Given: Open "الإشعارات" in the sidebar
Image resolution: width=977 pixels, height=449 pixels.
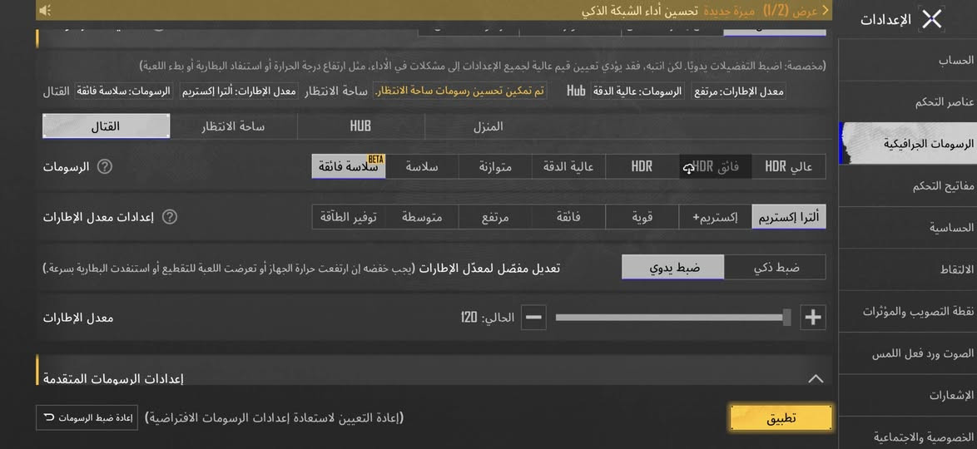Looking at the screenshot, I should (x=907, y=395).
